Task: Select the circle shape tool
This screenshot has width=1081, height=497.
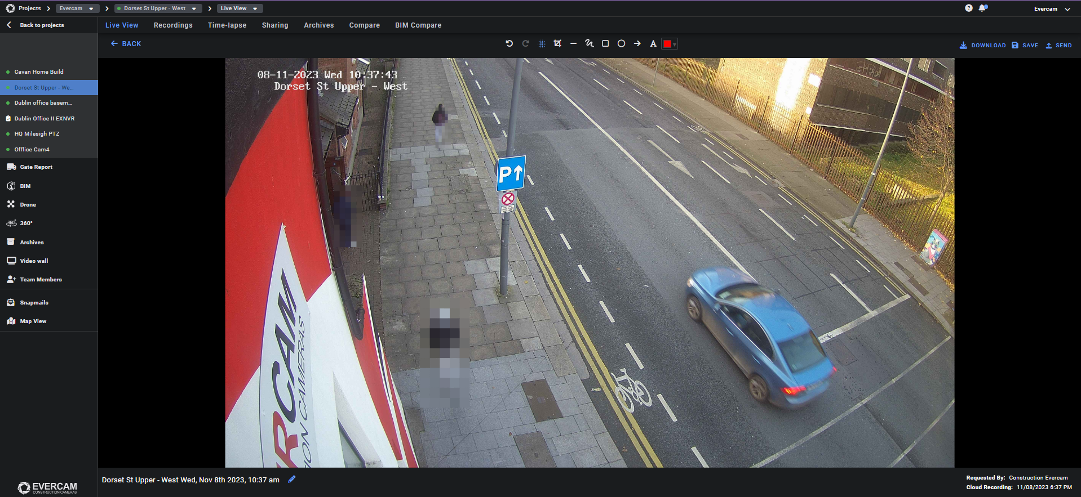Action: (621, 43)
